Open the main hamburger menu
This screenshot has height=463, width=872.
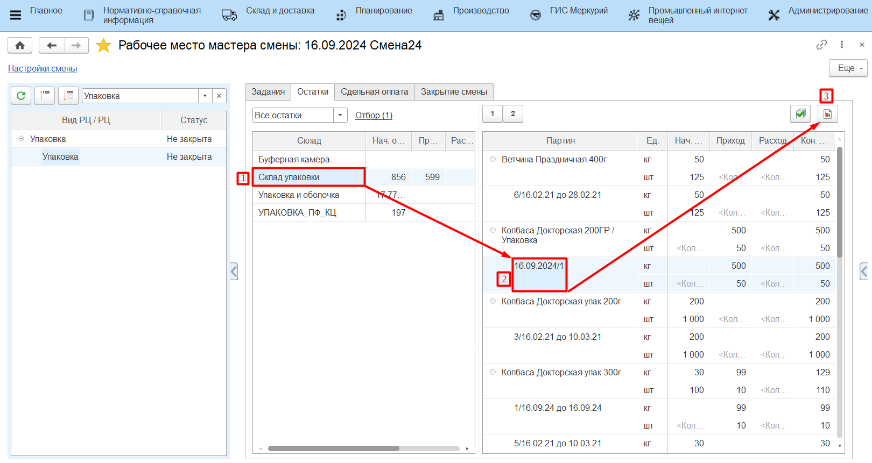[16, 15]
